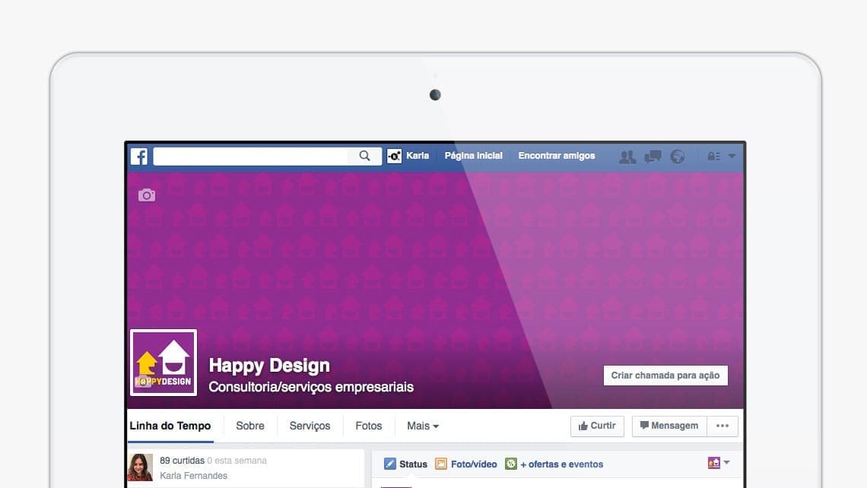Expand the Mais dropdown
The image size is (867, 488).
423,426
